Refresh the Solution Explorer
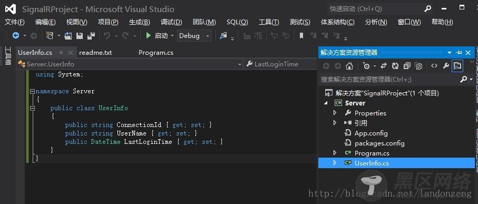The width and height of the screenshot is (478, 204). point(395,65)
